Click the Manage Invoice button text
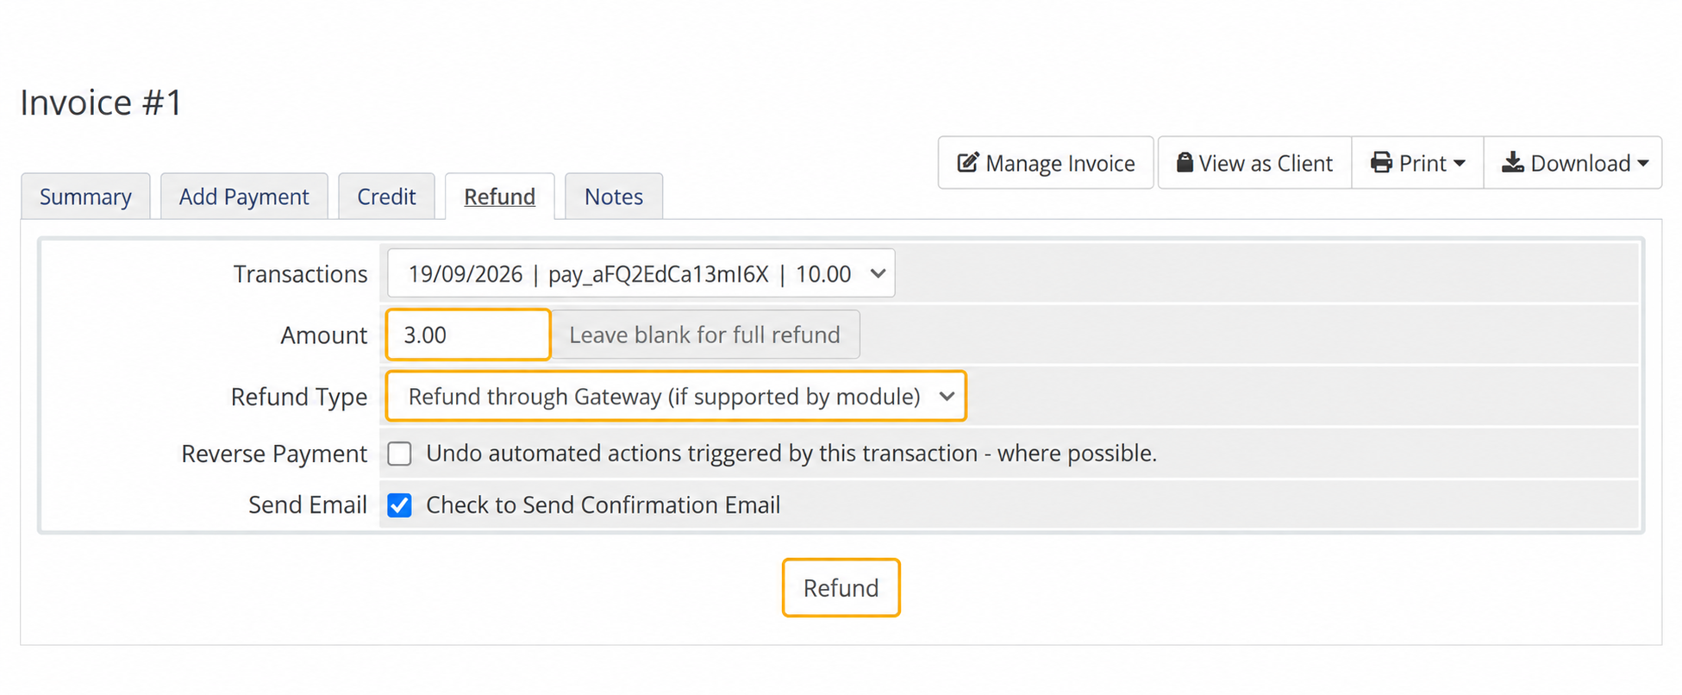Image resolution: width=1682 pixels, height=695 pixels. click(x=1060, y=163)
